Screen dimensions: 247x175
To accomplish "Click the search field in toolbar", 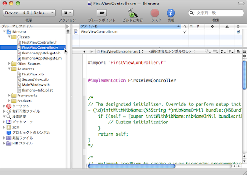I will point(216,13).
